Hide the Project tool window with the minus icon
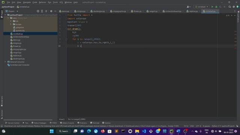 click(x=55, y=11)
